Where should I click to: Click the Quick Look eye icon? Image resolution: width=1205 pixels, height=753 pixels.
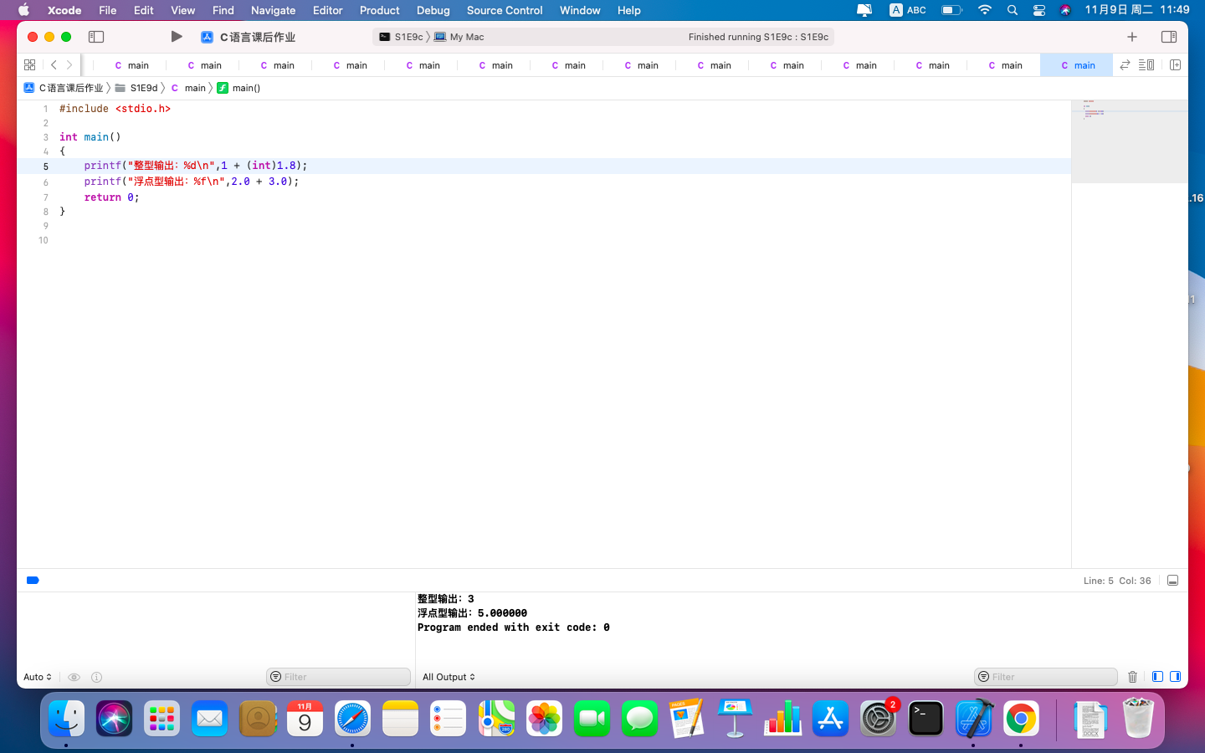(74, 677)
